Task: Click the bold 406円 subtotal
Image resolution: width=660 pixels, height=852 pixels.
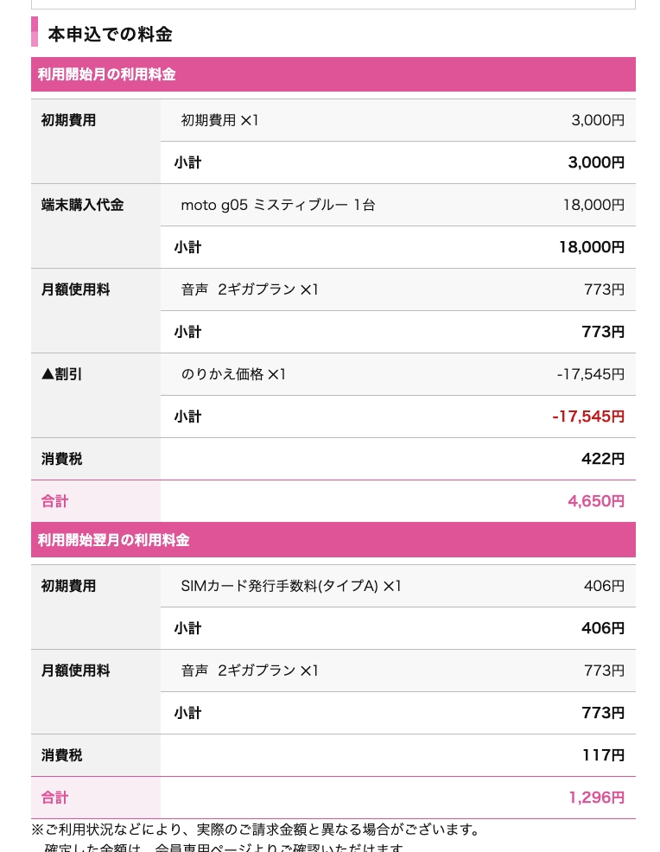Action: click(602, 628)
